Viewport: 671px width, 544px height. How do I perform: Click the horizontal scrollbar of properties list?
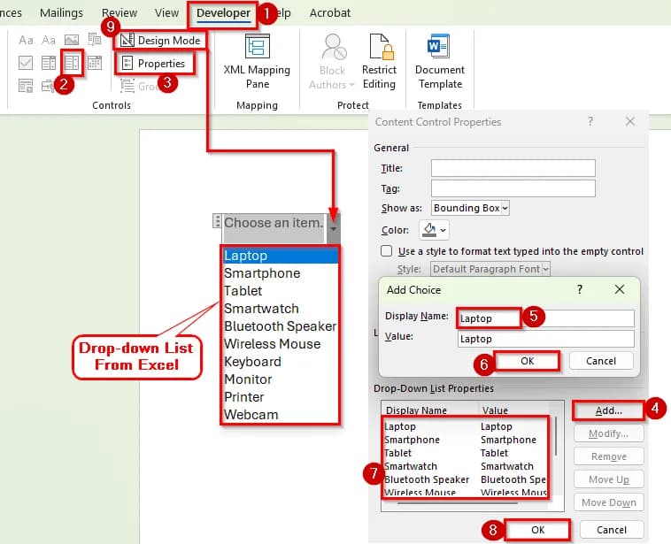(458, 503)
